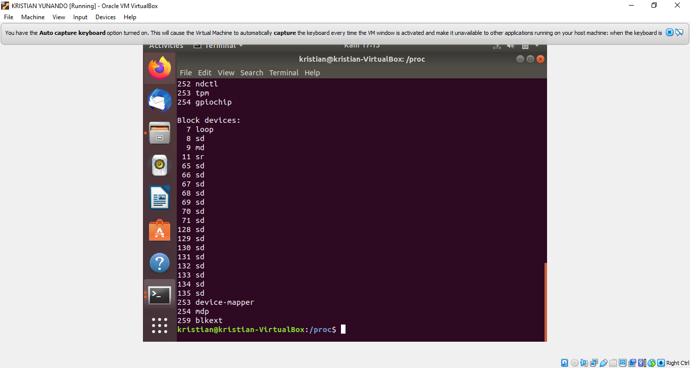The image size is (690, 368).
Task: Open the terminal's Help menu
Action: click(312, 73)
